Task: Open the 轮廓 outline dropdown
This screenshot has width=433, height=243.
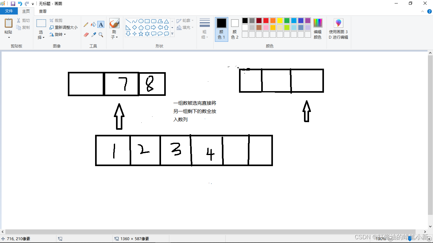Action: coord(185,21)
